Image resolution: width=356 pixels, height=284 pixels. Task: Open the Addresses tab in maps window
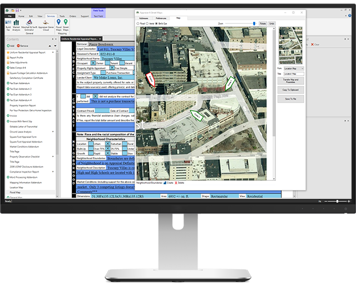[x=144, y=18]
